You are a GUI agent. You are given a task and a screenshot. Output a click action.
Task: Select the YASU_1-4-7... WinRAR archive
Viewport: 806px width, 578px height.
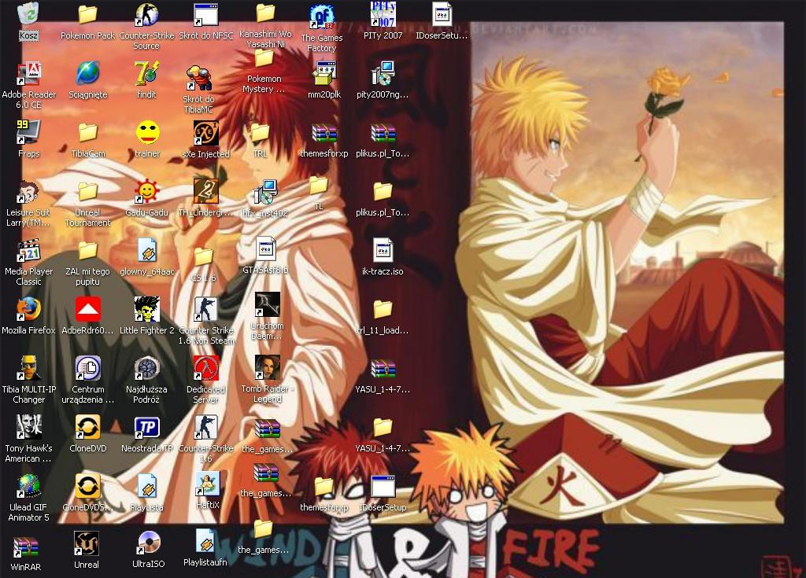point(383,370)
